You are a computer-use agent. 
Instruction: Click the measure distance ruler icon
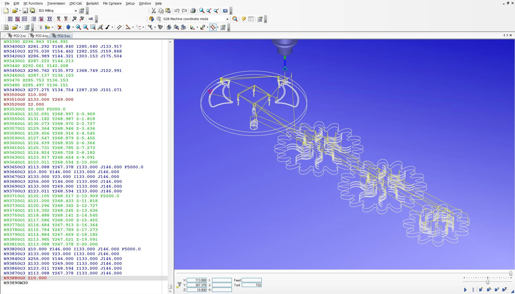tap(119, 27)
